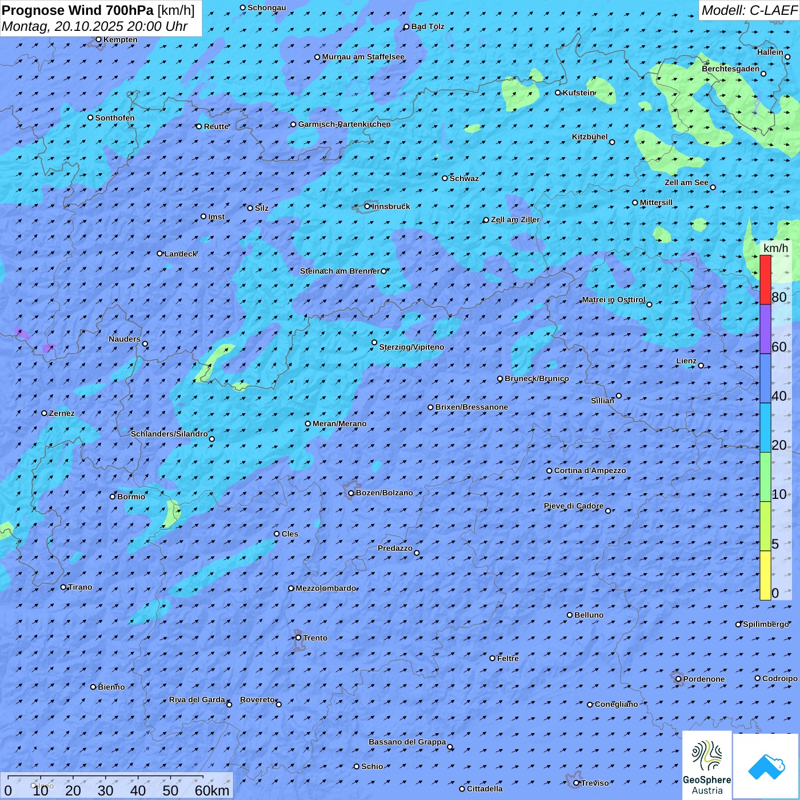
Task: Click the 'Reutte' label
Action: pos(216,126)
